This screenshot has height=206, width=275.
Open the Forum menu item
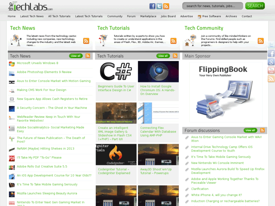(131, 16)
